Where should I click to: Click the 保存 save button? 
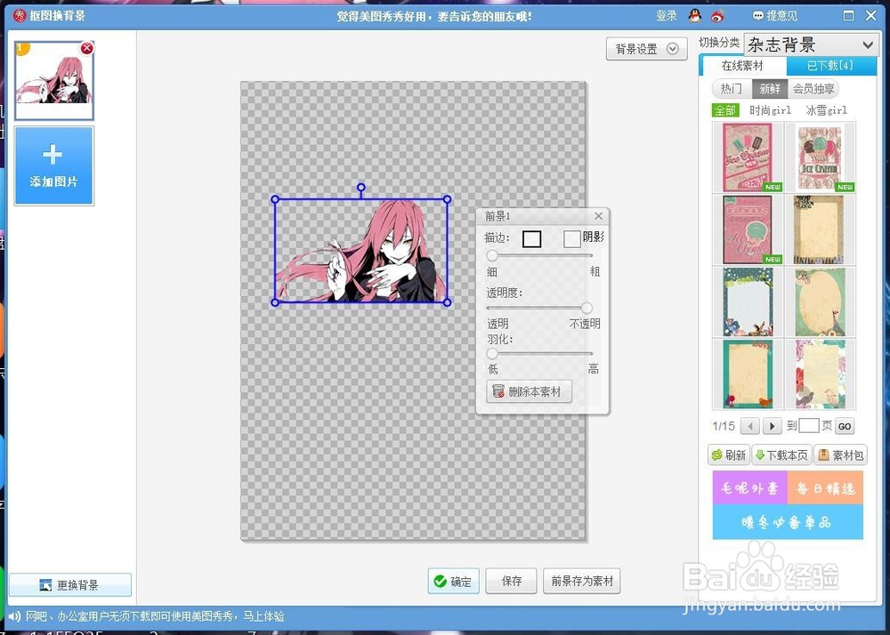click(x=511, y=581)
